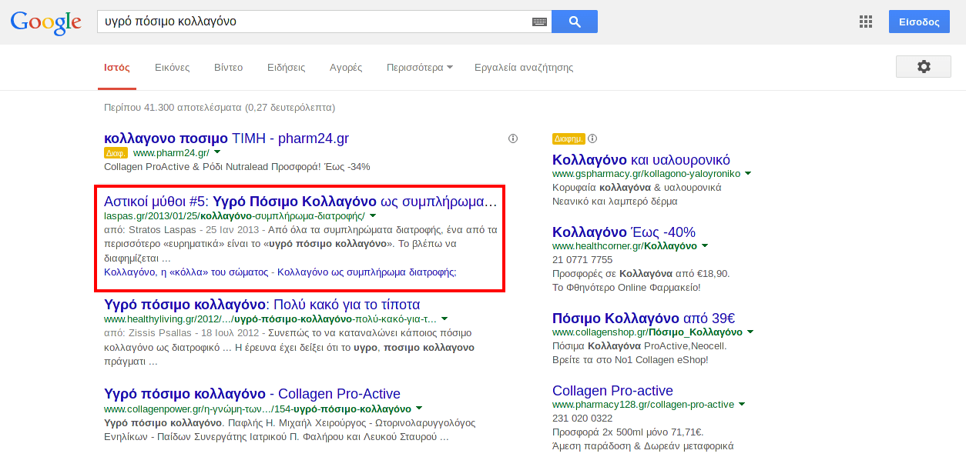The width and height of the screenshot is (966, 457).
Task: Open the Αγορές tab
Action: point(346,68)
